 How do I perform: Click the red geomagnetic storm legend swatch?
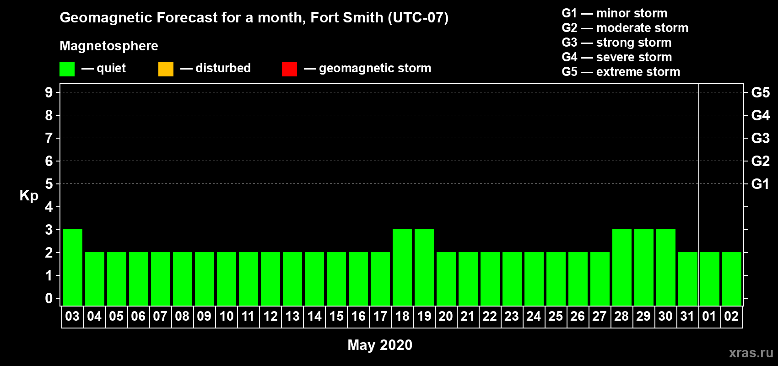click(x=289, y=69)
